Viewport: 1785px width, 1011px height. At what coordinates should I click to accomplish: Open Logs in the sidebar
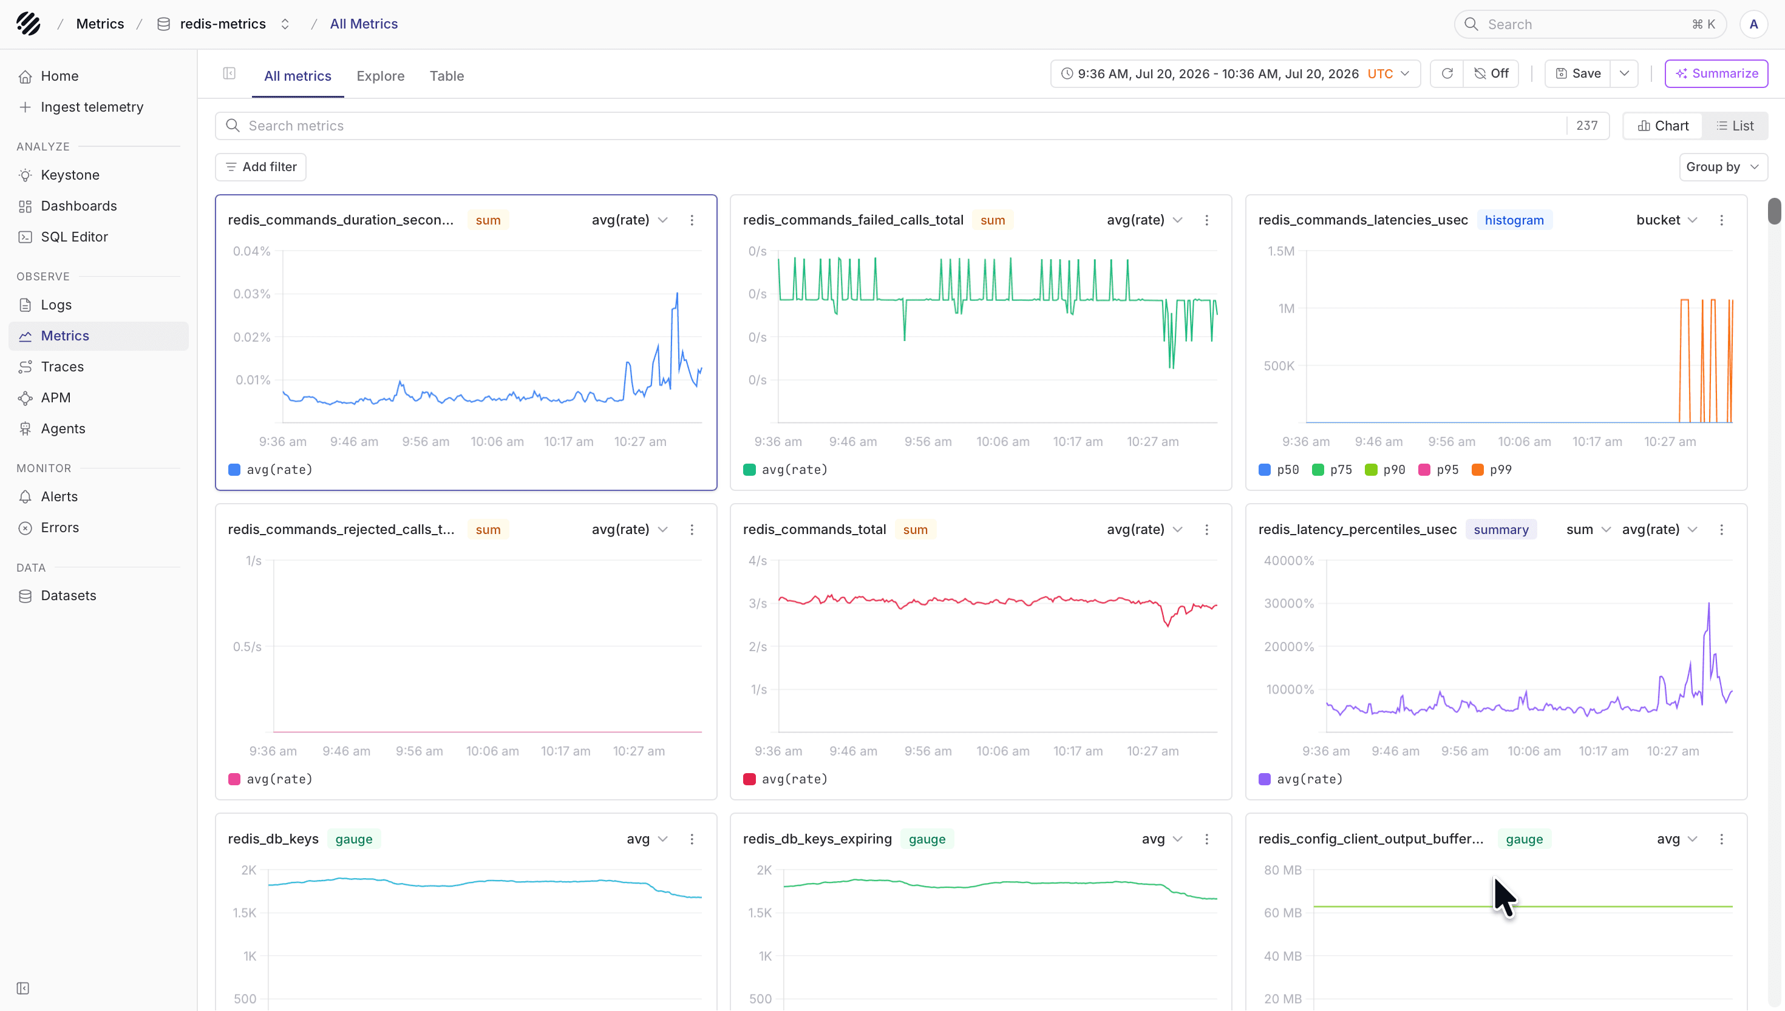(x=98, y=305)
